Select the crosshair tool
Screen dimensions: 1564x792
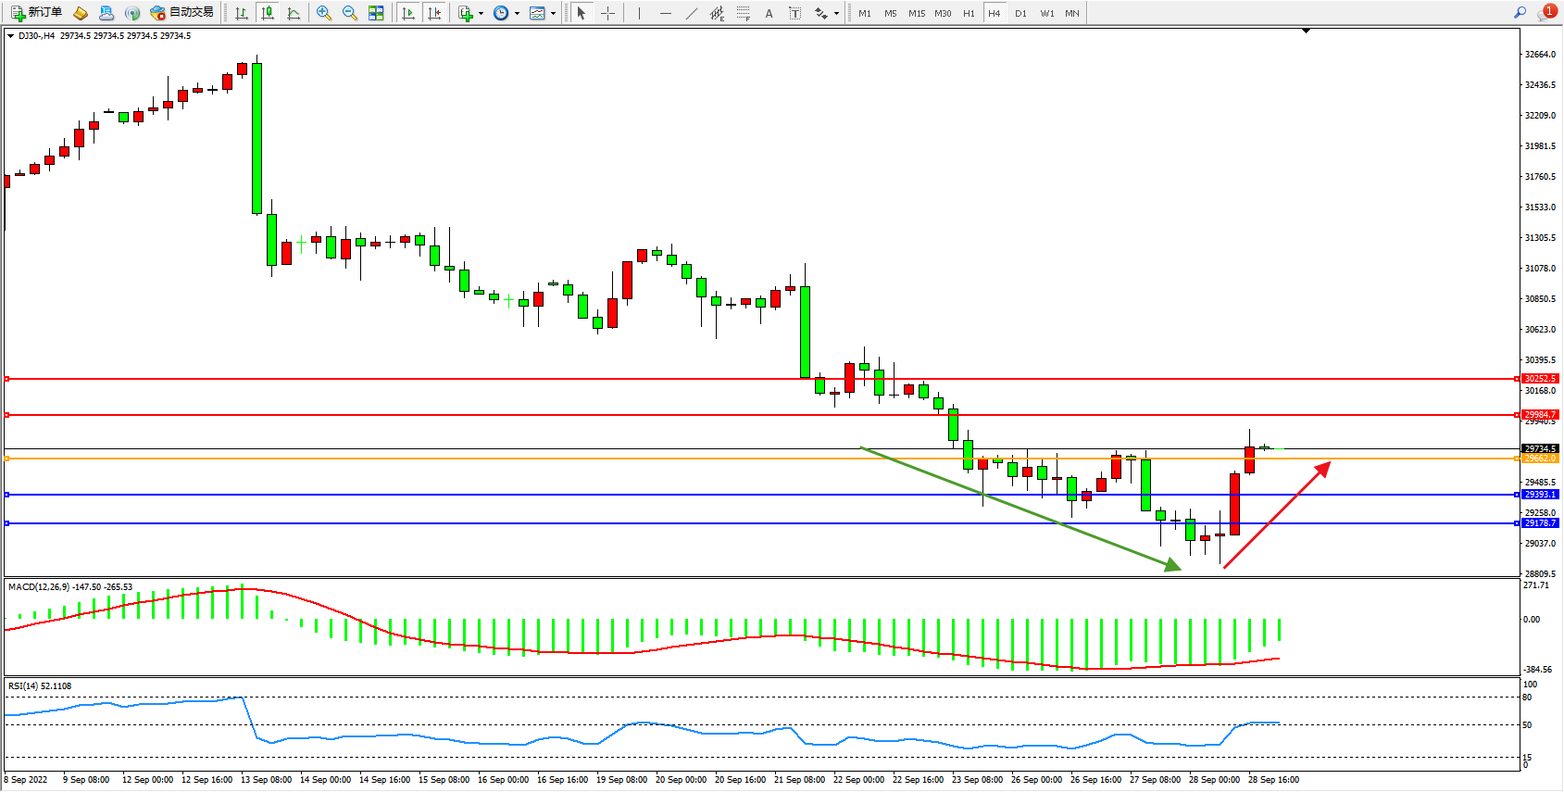(607, 13)
